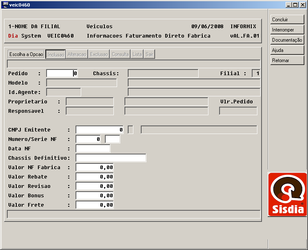Viewport: 308px width, 250px height.
Task: Click the Proprietario code field
Action: (x=90, y=102)
